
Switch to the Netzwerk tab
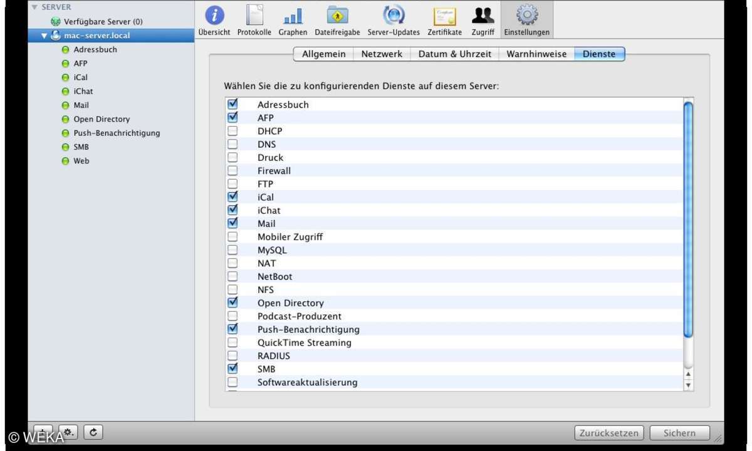[382, 54]
